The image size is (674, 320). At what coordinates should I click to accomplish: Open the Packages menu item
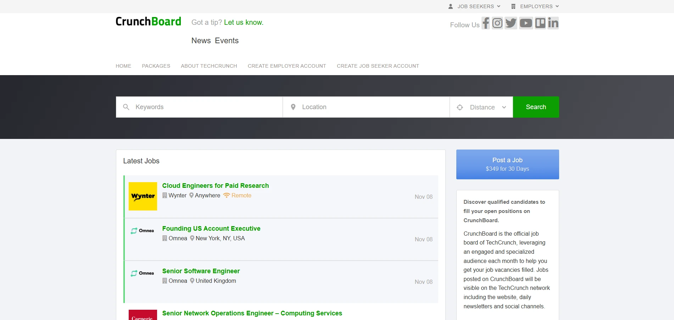156,66
